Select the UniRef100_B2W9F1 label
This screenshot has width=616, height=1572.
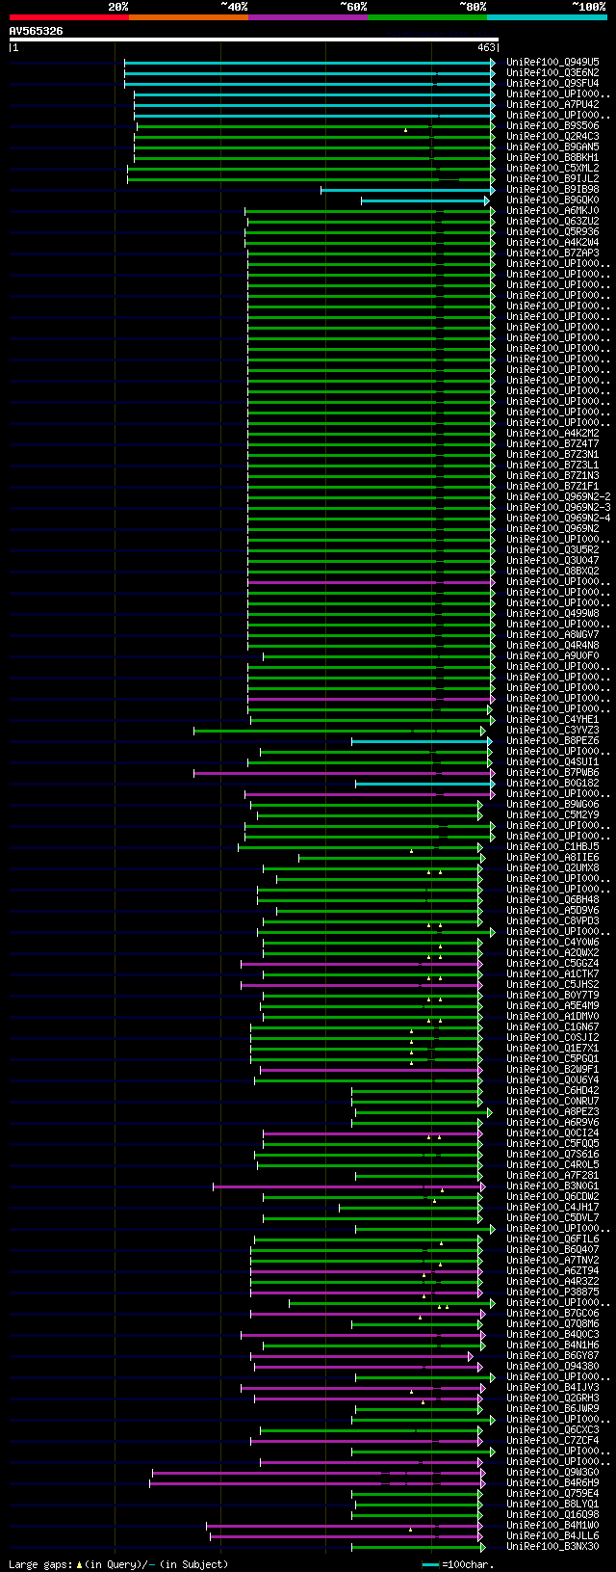(552, 1069)
